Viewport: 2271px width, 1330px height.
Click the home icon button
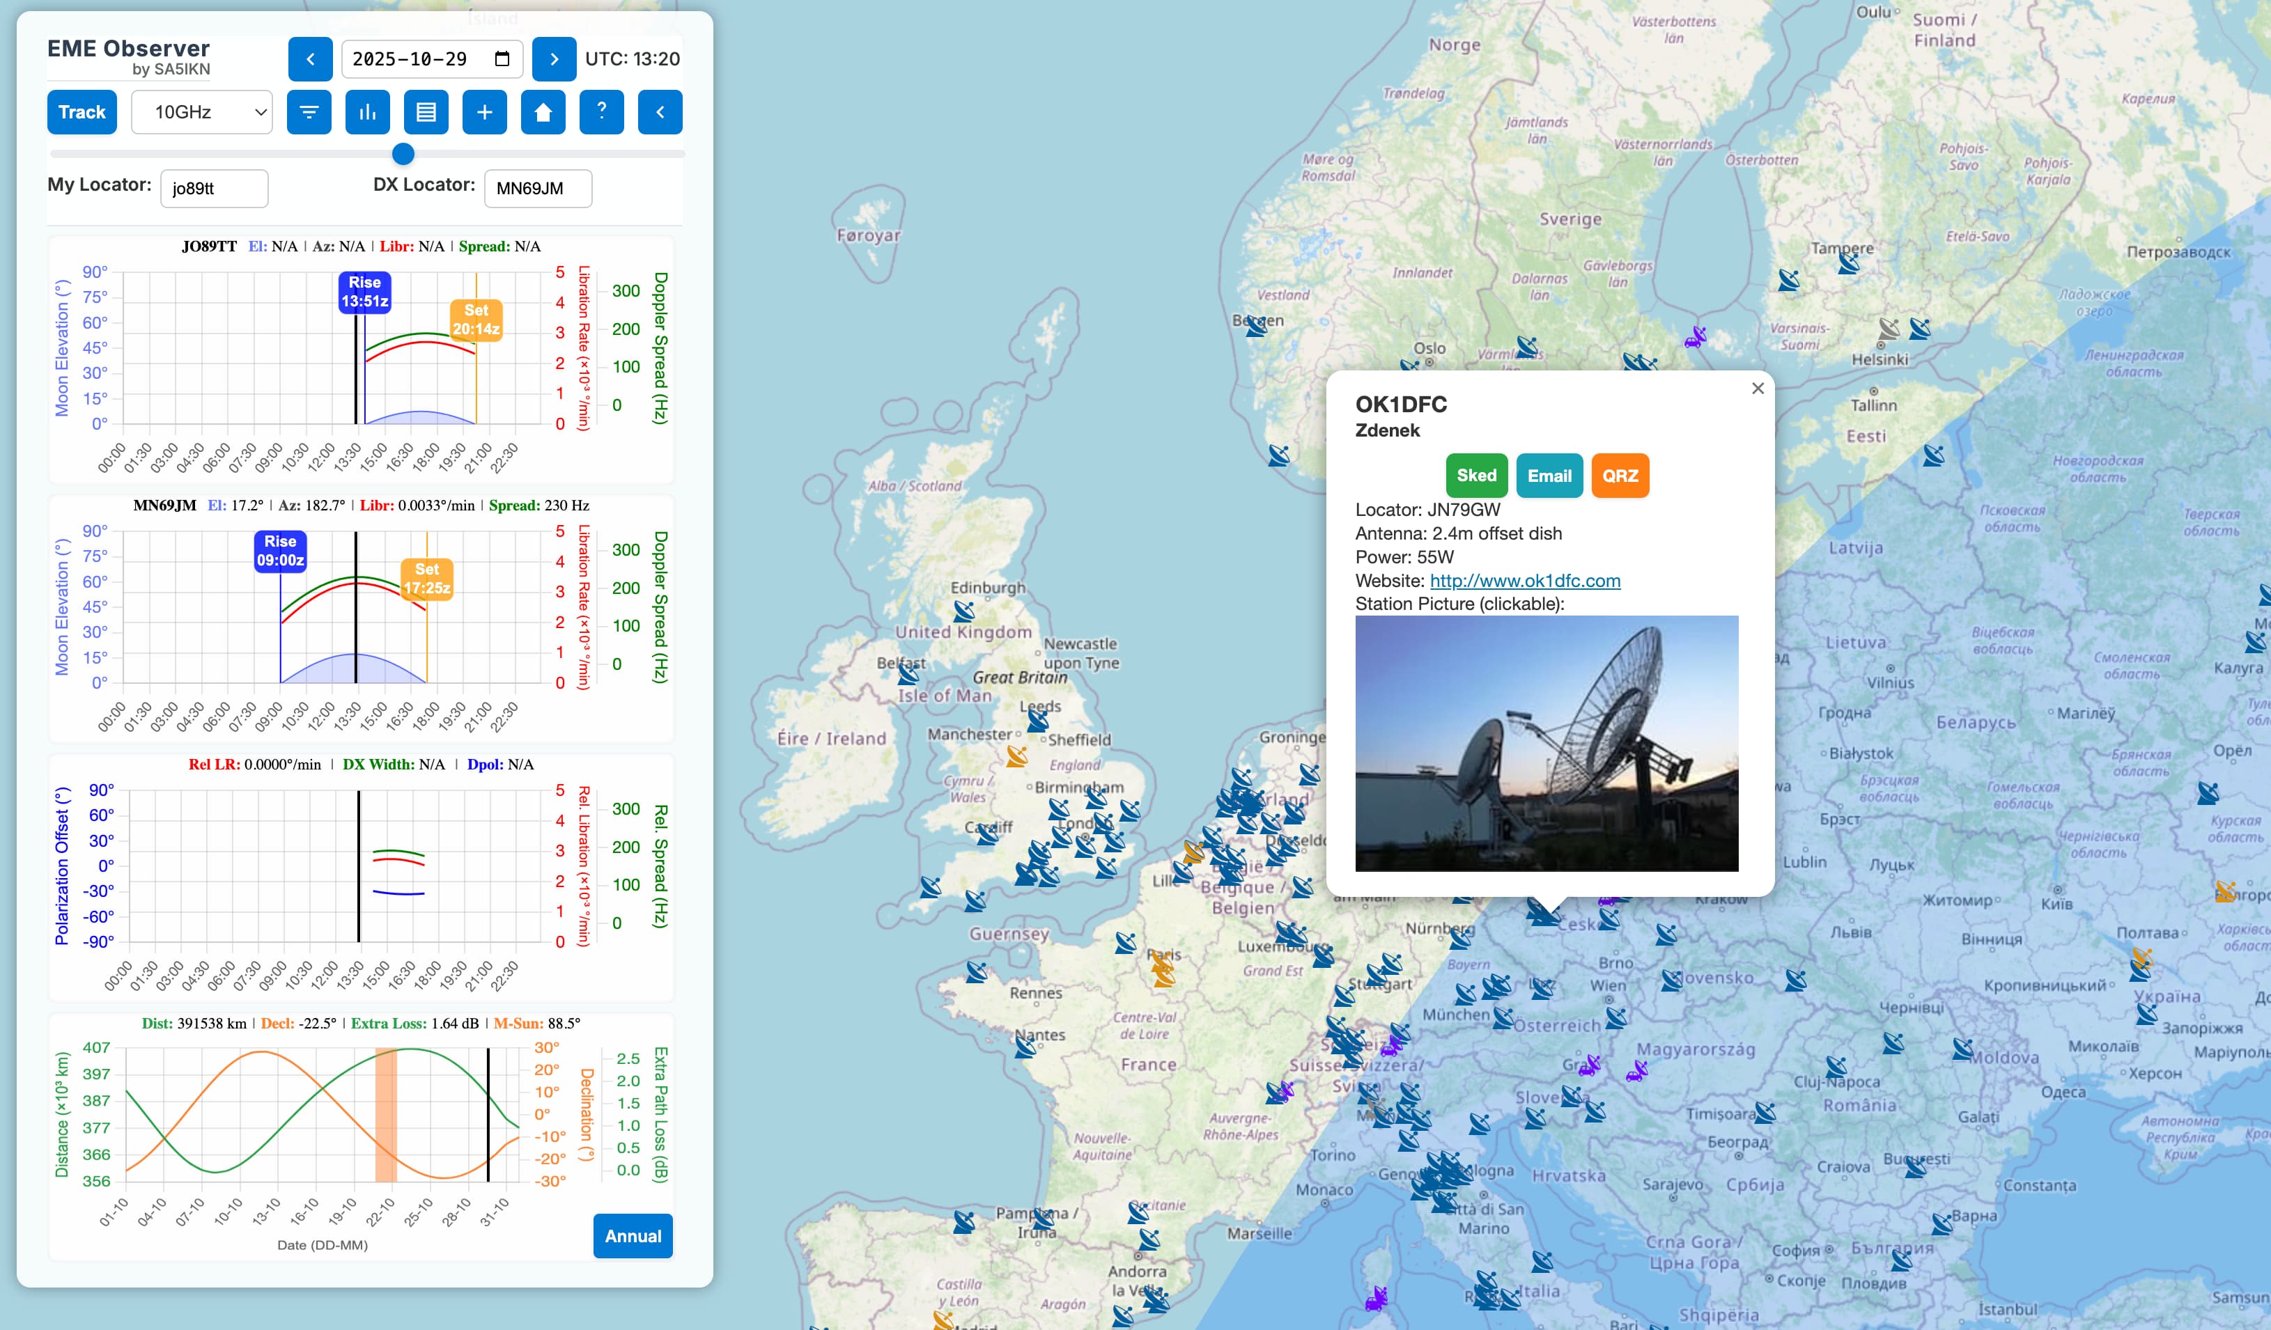543,113
